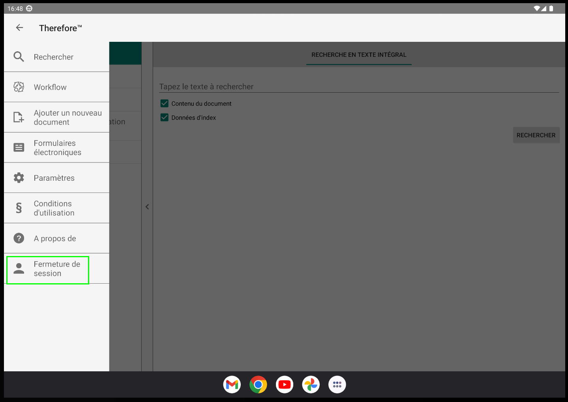Open Rechercher menu entry
Image resolution: width=568 pixels, height=402 pixels.
(56, 57)
